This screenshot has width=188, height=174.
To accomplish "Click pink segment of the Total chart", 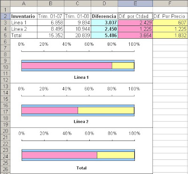I will point(59,155).
